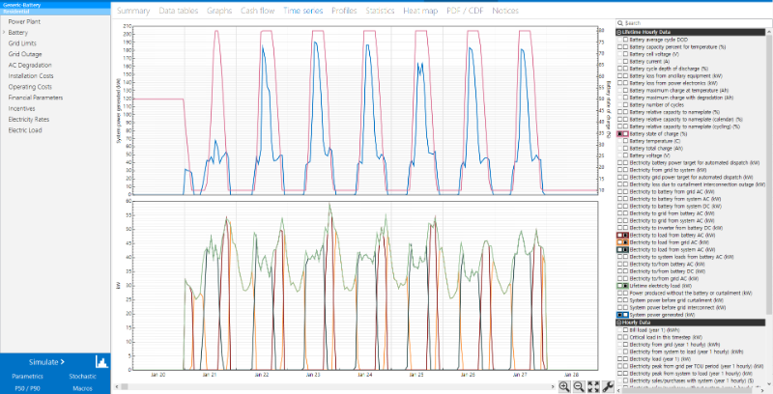
Task: Run the Simulate button
Action: (x=46, y=361)
